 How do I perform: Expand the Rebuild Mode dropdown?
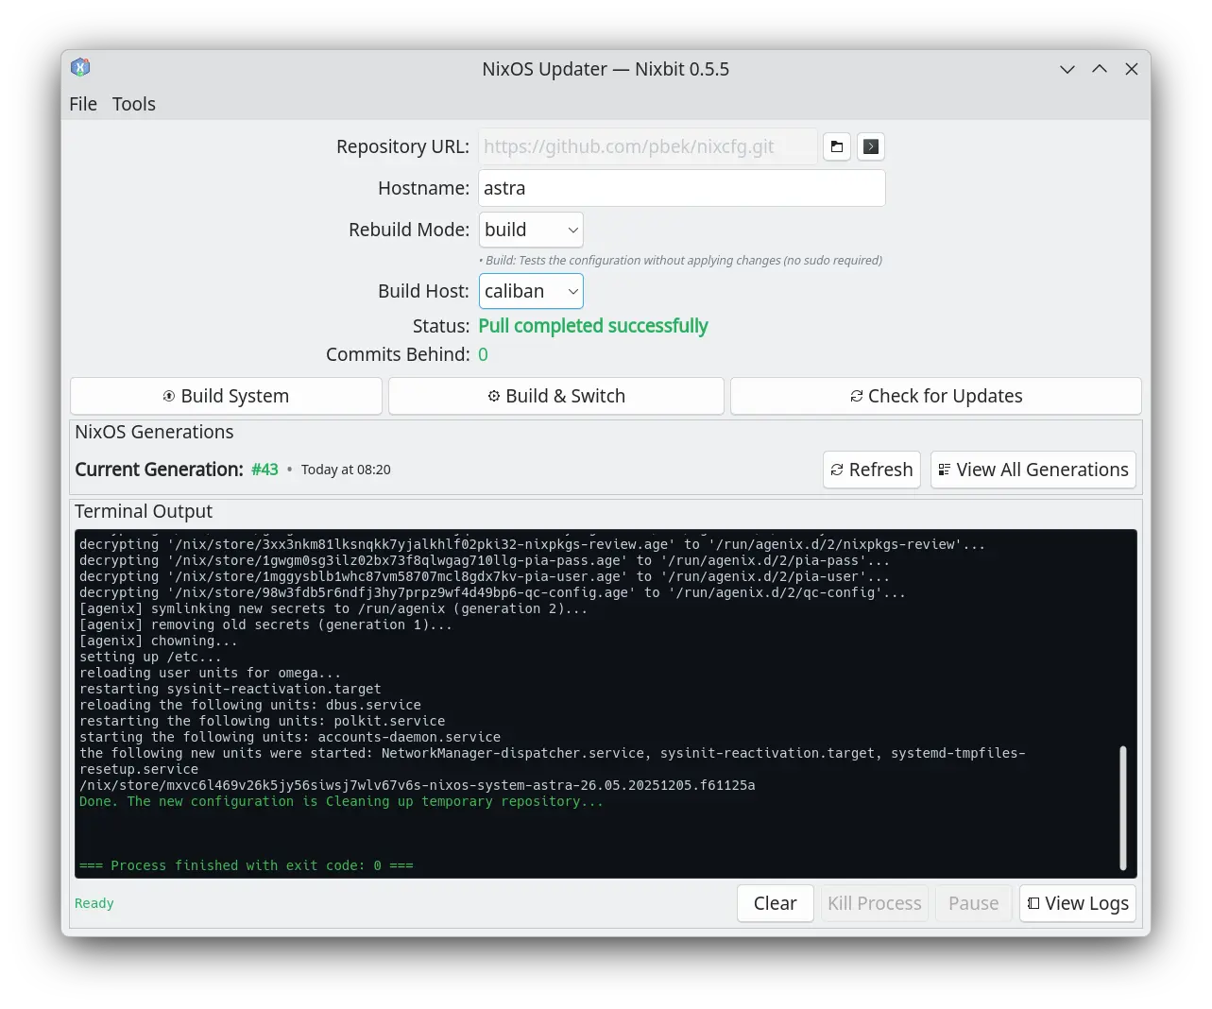tap(531, 230)
